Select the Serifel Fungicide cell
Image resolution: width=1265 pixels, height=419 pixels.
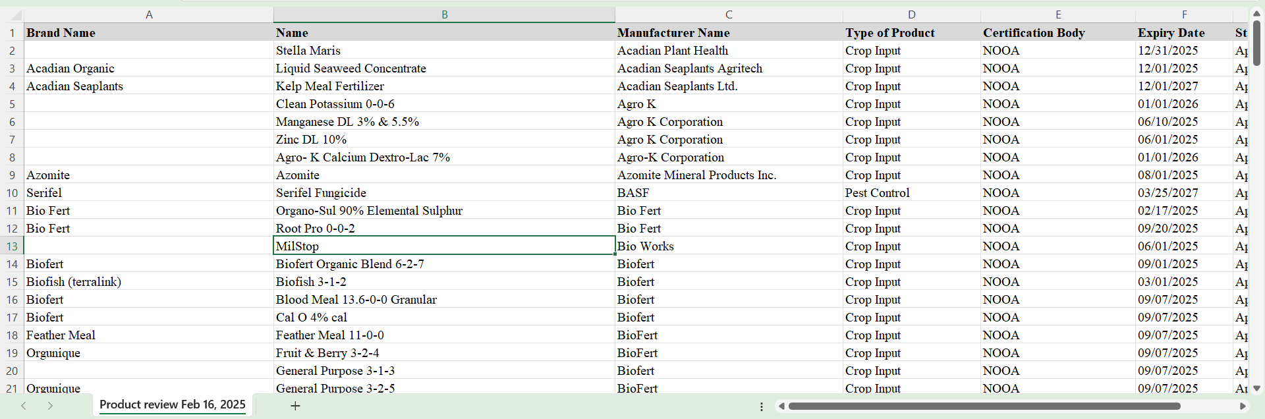tap(321, 193)
